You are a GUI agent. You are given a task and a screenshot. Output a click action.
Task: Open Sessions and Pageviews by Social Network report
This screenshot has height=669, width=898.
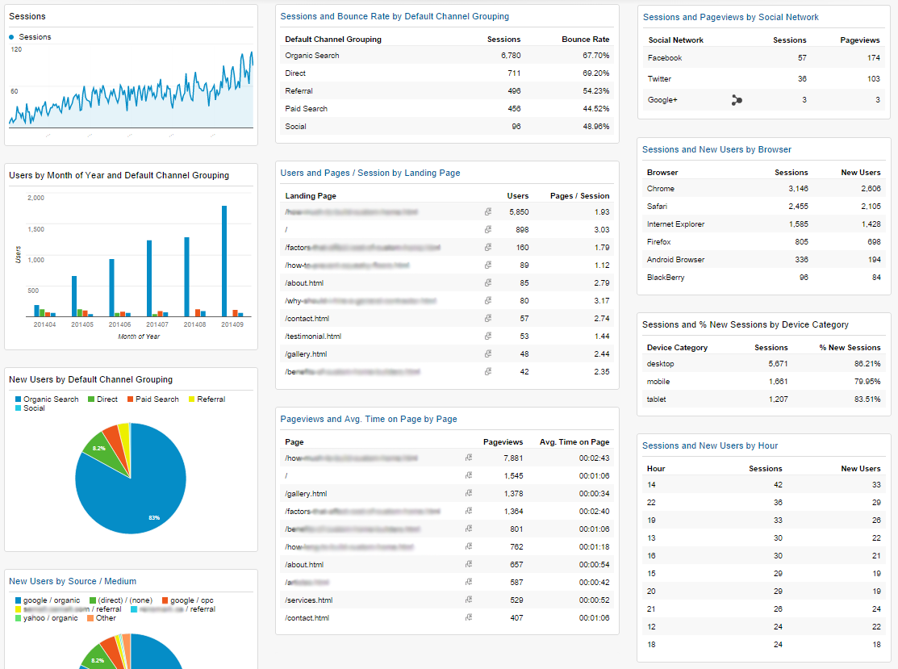coord(730,17)
